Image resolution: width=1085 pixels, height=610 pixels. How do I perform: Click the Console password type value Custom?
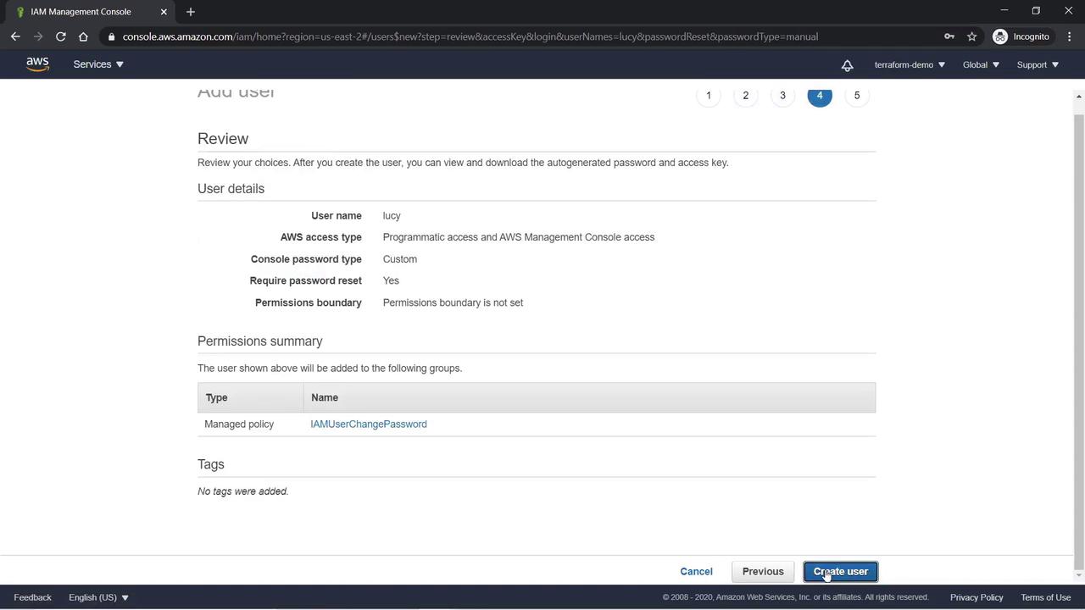400,259
